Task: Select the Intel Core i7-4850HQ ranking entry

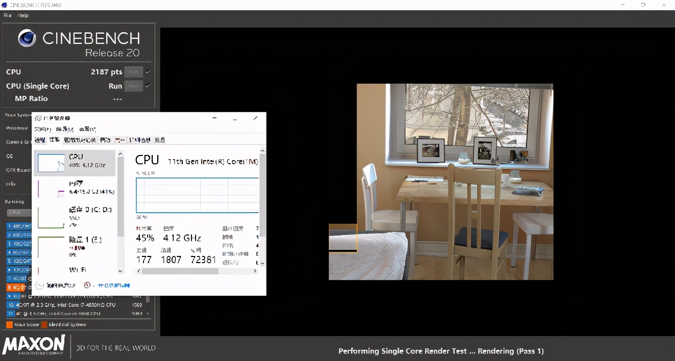Action: coord(77,305)
